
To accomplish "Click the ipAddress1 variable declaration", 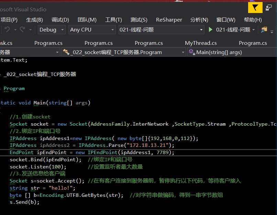I will pos(55,138).
